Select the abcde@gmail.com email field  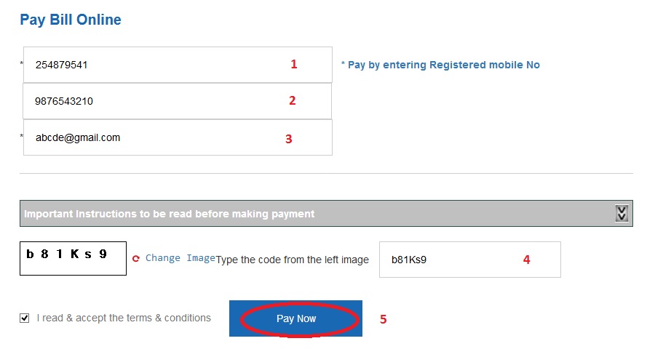[x=146, y=137]
